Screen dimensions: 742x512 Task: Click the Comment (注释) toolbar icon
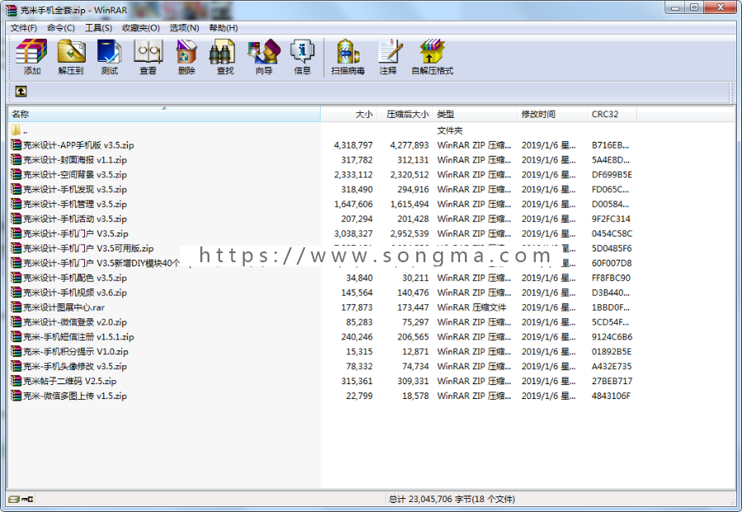point(390,52)
